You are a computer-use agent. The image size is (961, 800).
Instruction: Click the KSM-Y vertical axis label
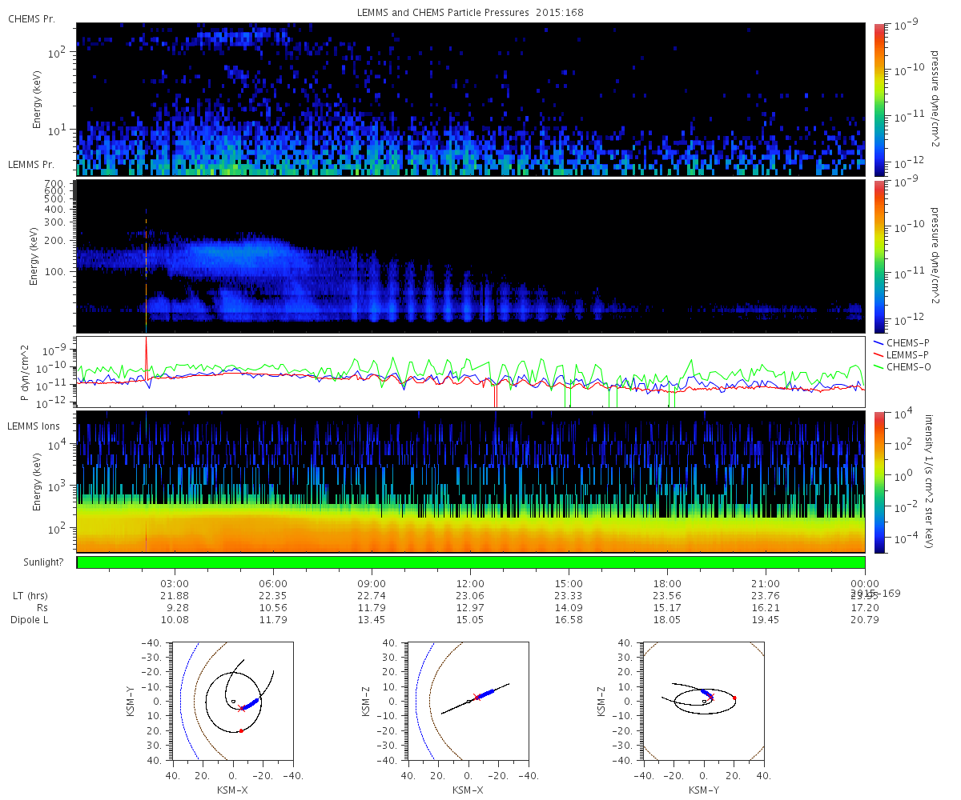(x=132, y=702)
